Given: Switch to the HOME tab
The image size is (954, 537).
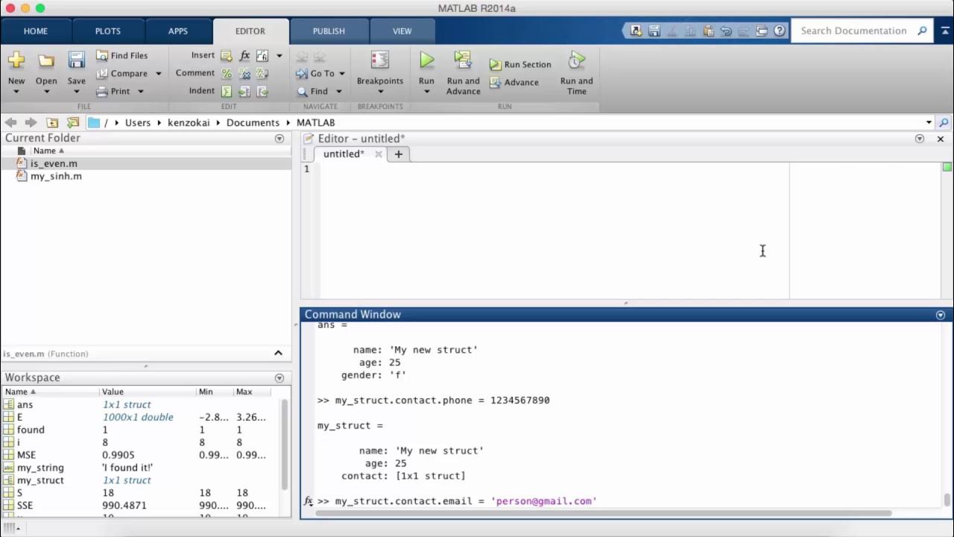Looking at the screenshot, I should click(x=36, y=31).
